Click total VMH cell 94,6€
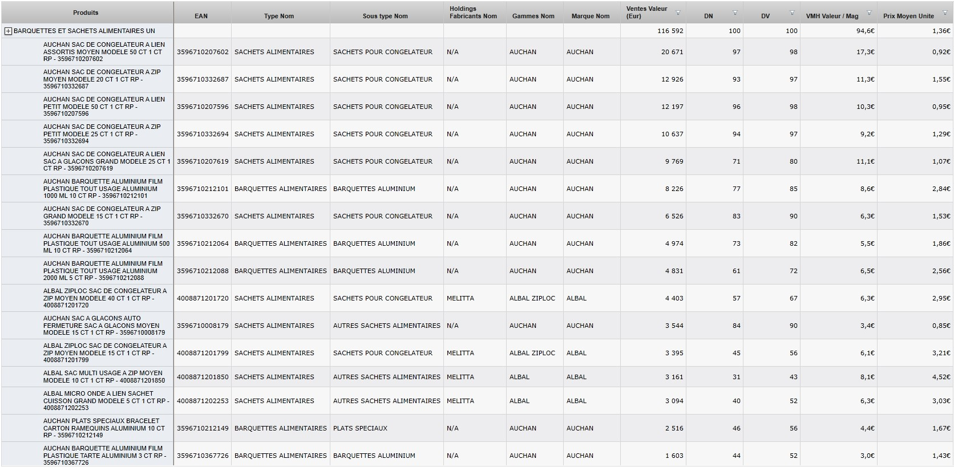 click(x=865, y=31)
